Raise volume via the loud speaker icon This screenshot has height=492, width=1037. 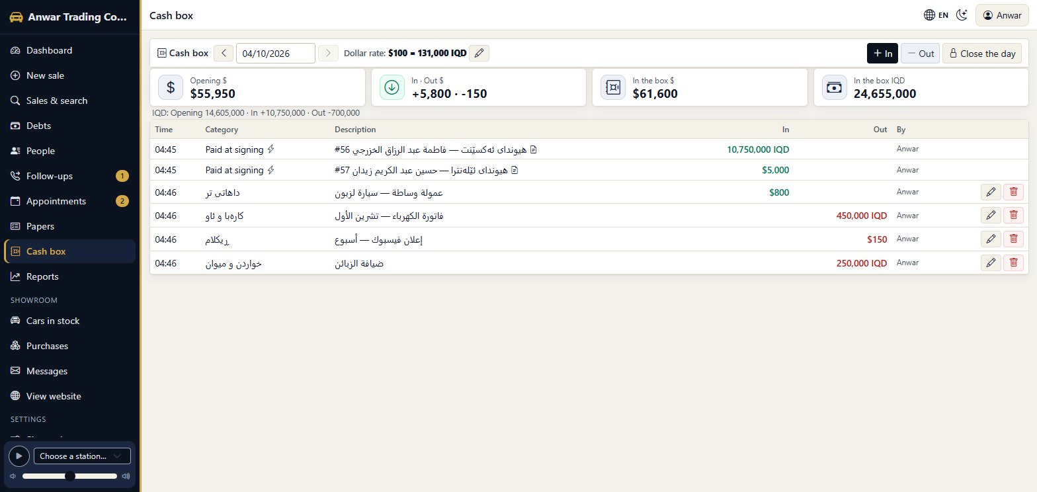126,476
